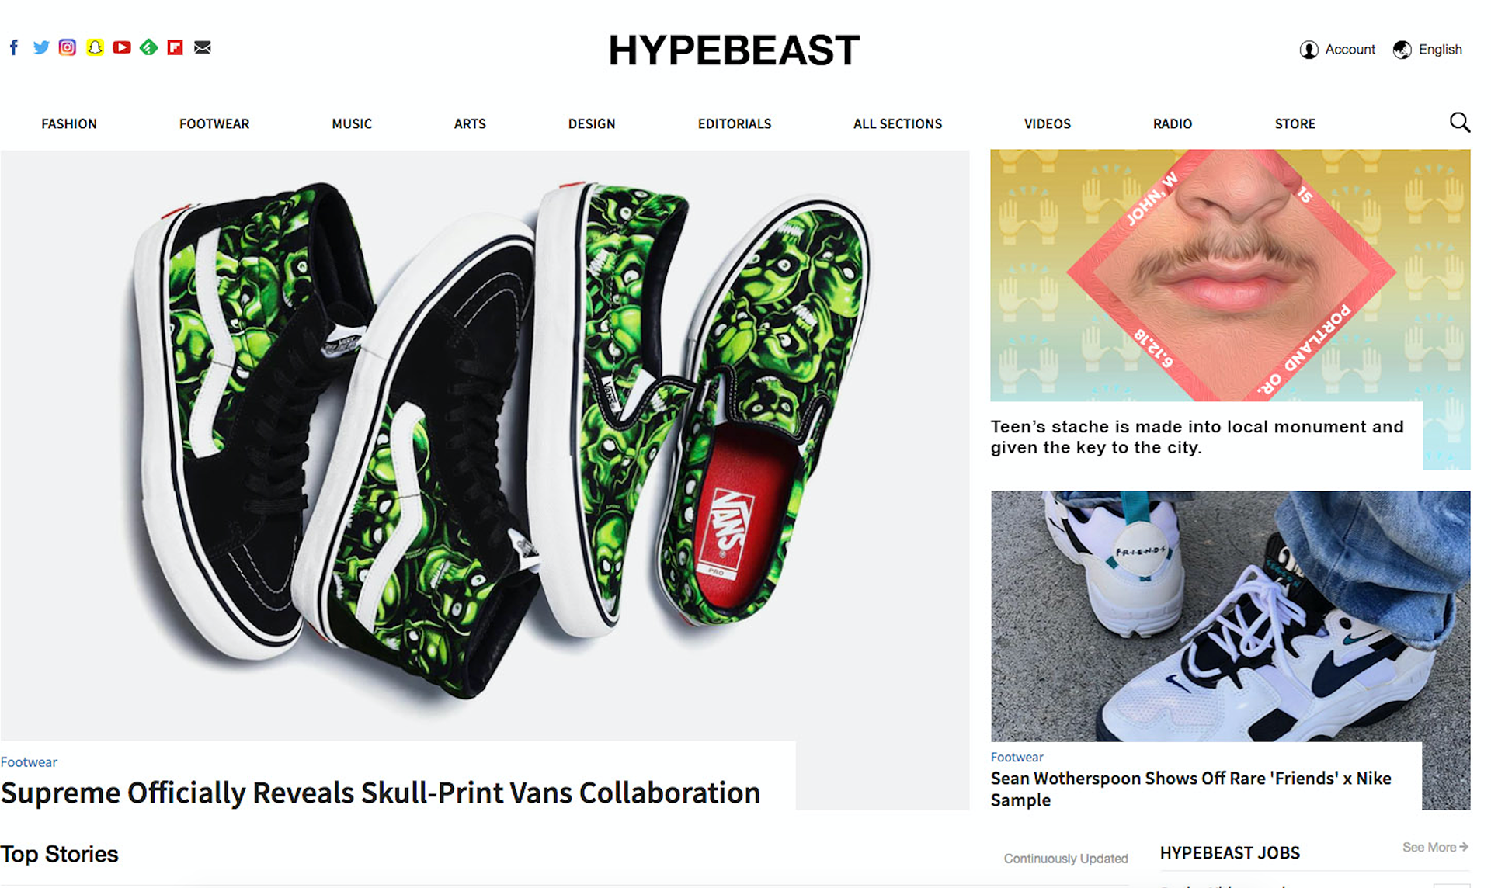Click the HYPEBEAST logo

pos(734,50)
